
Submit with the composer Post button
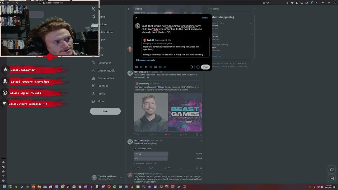coord(205,67)
